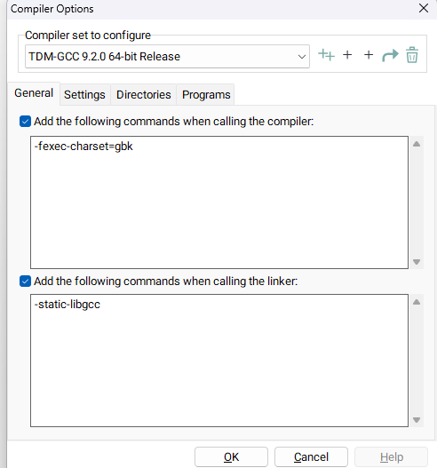Image resolution: width=437 pixels, height=468 pixels.
Task: Confirm with the OK button
Action: [231, 456]
